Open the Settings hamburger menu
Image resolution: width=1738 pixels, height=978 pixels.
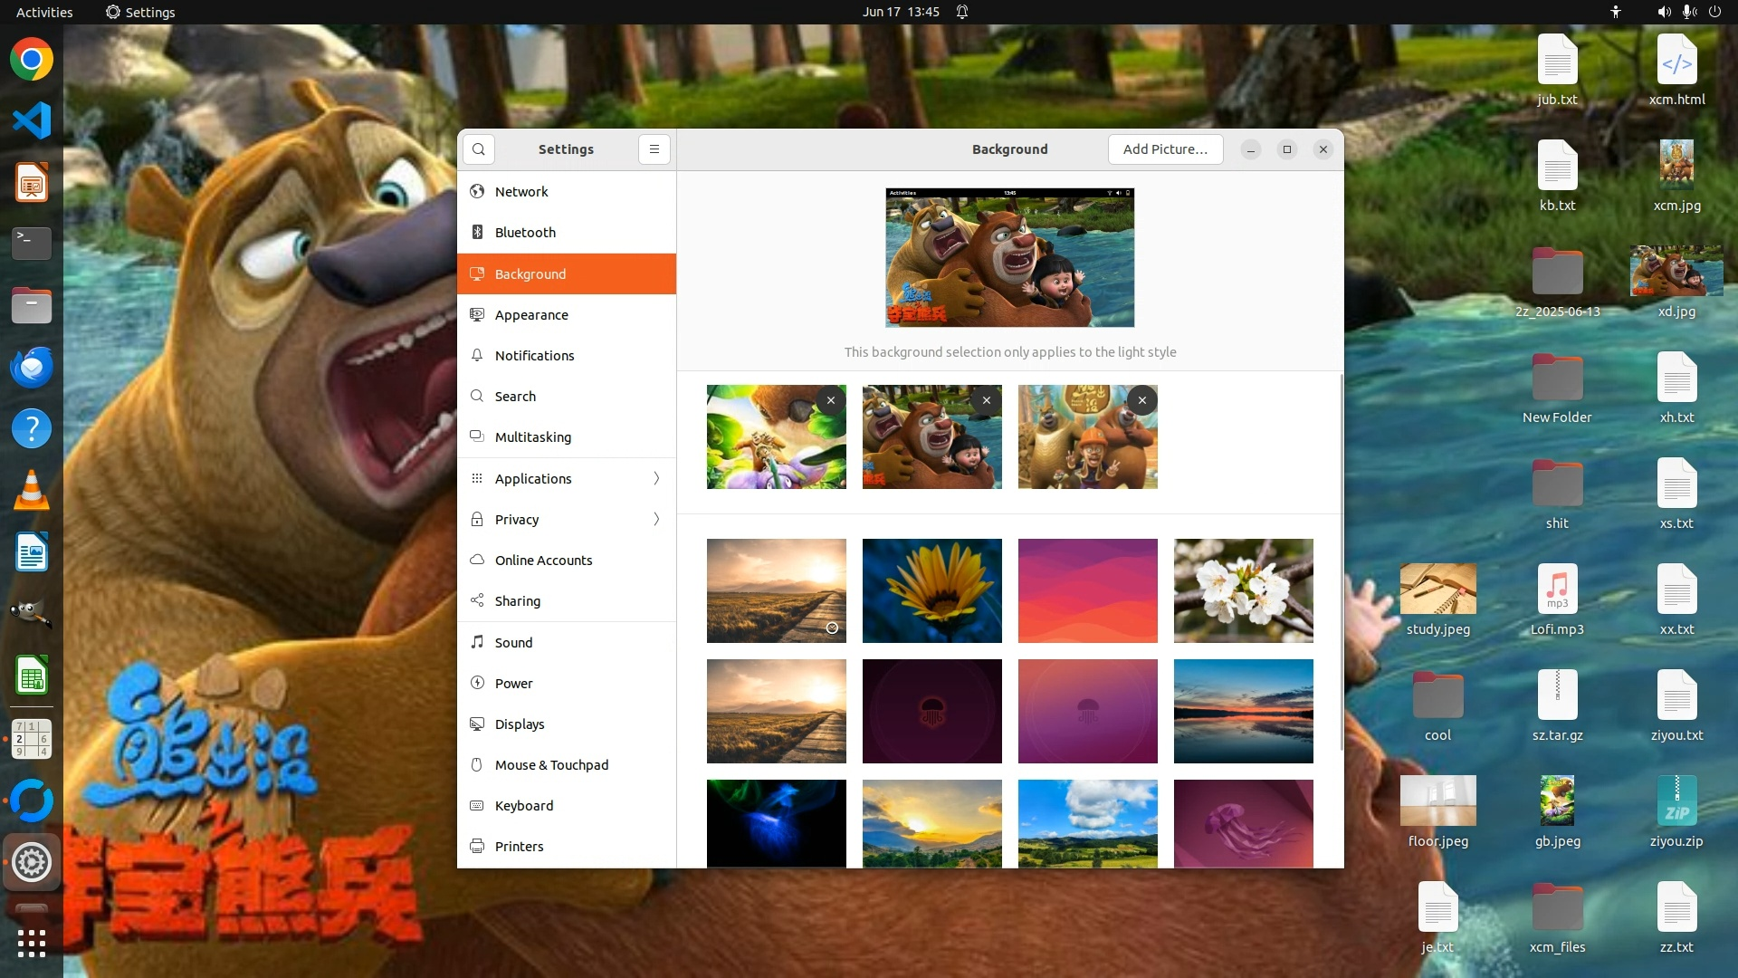654,149
